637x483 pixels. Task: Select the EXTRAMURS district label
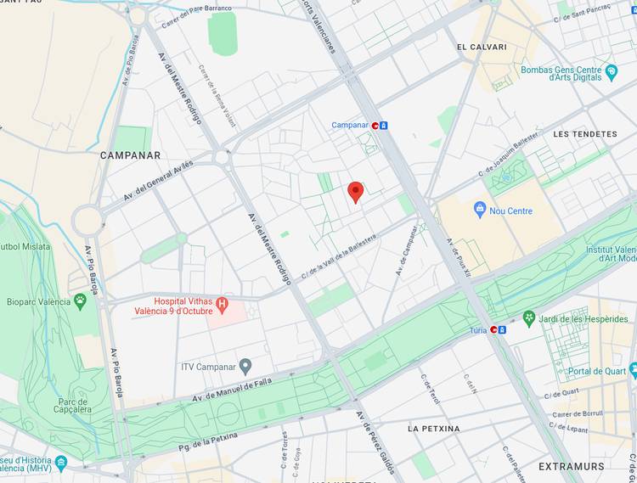572,466
